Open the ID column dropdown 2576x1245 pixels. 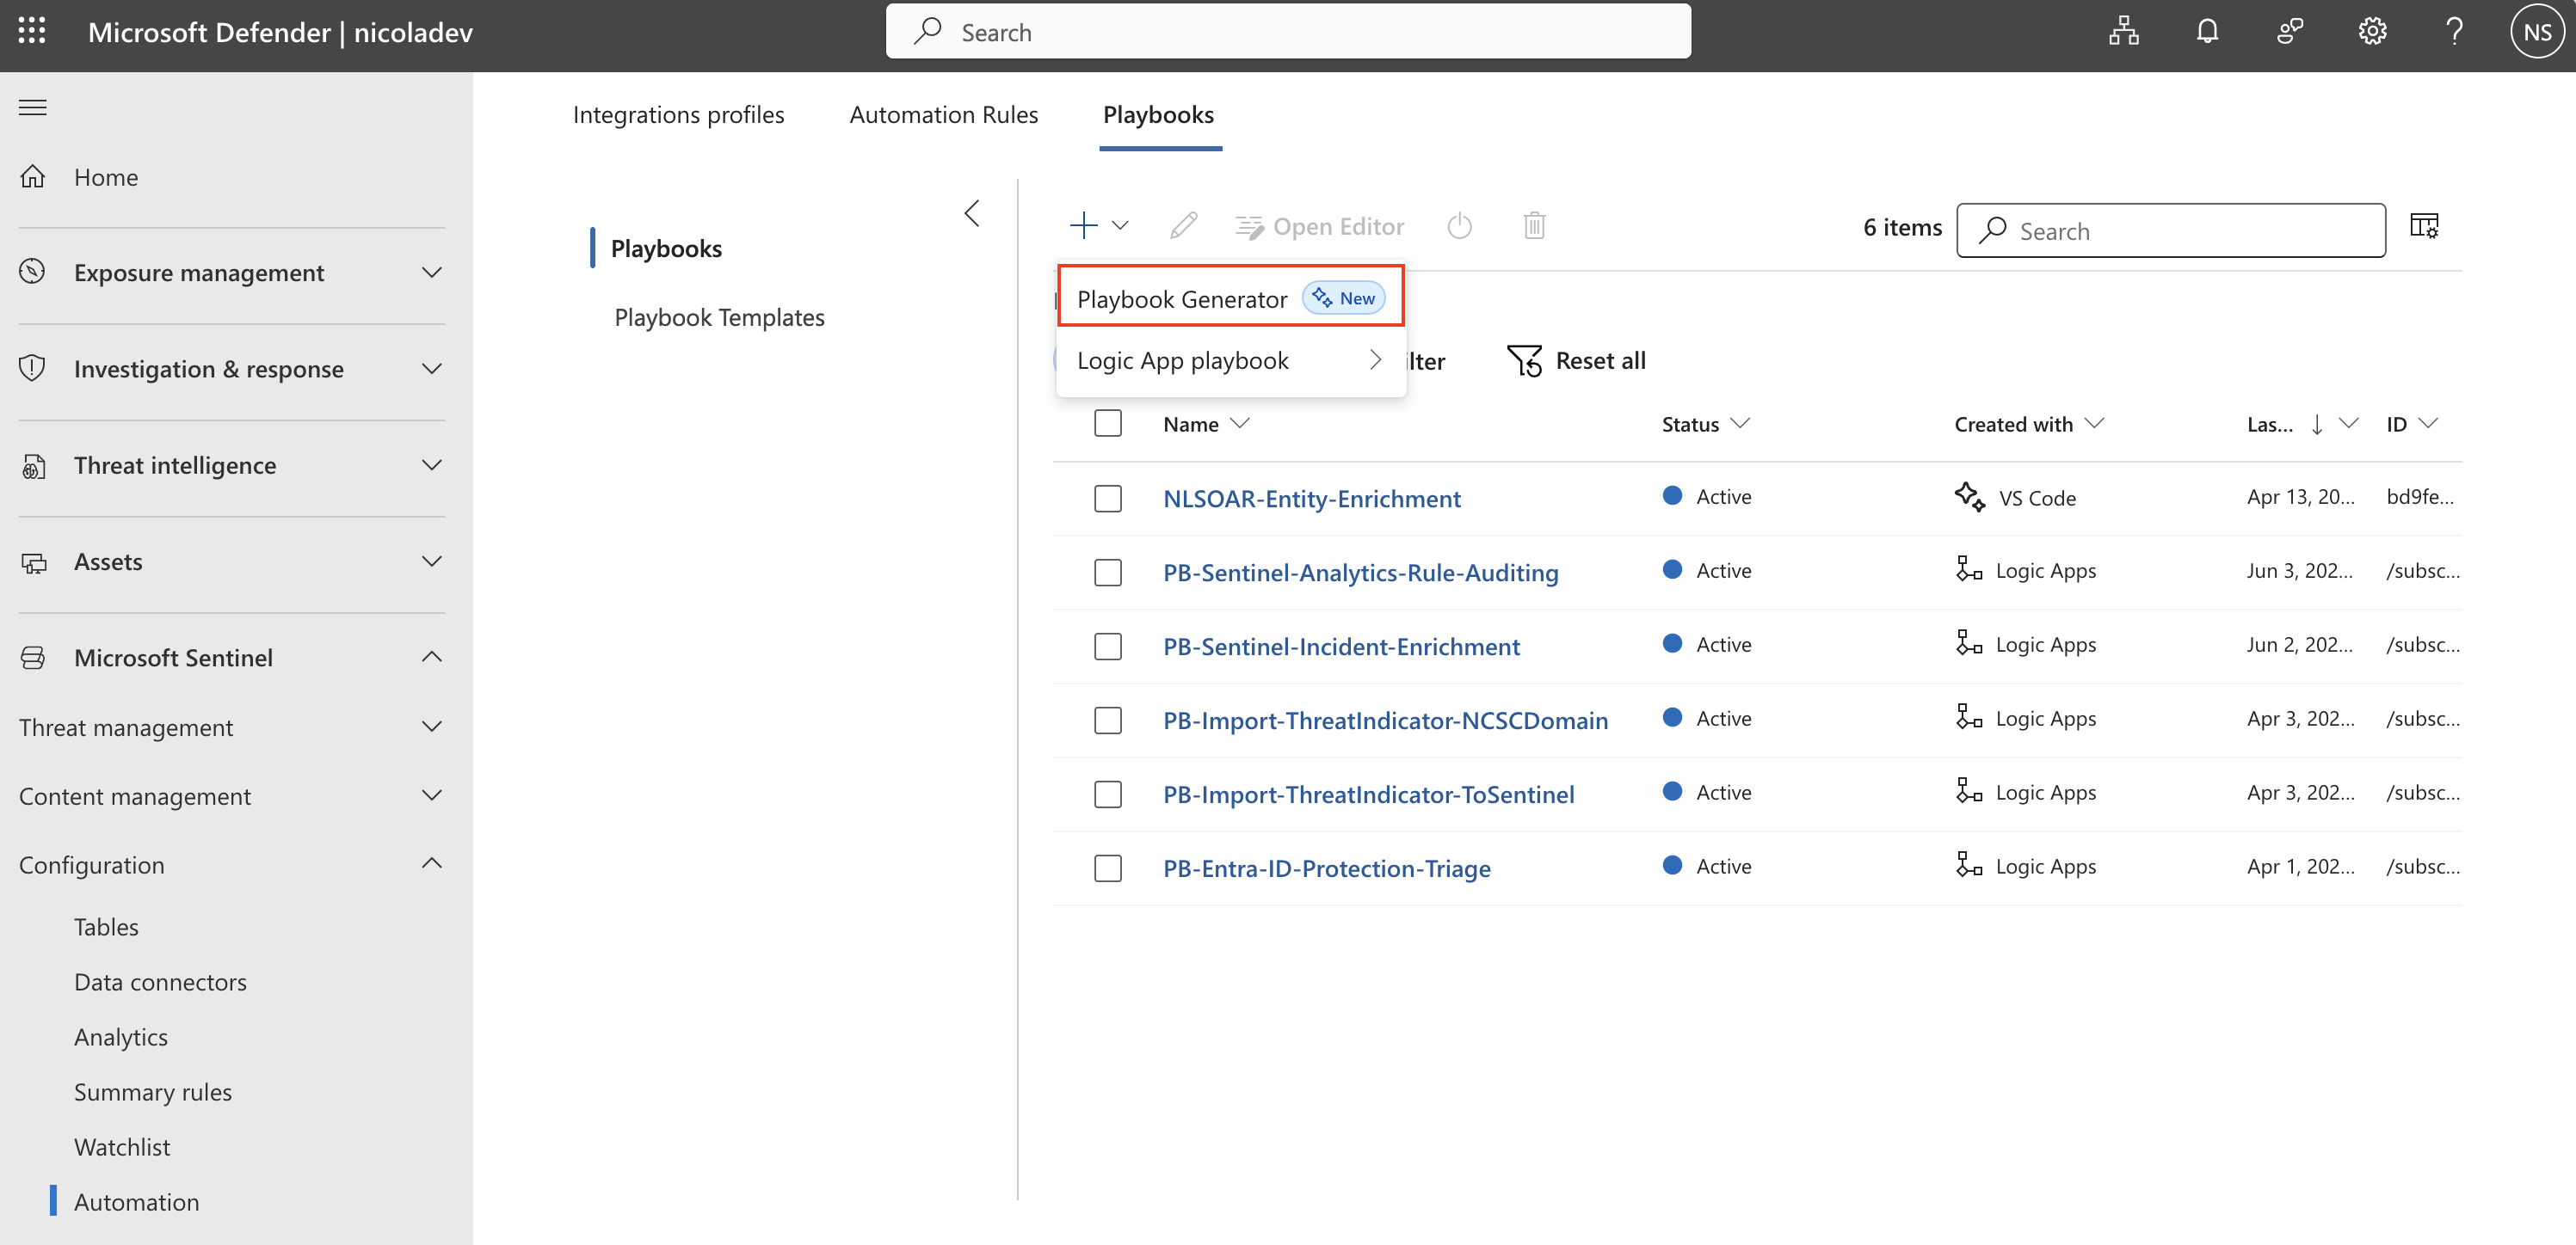[2428, 424]
